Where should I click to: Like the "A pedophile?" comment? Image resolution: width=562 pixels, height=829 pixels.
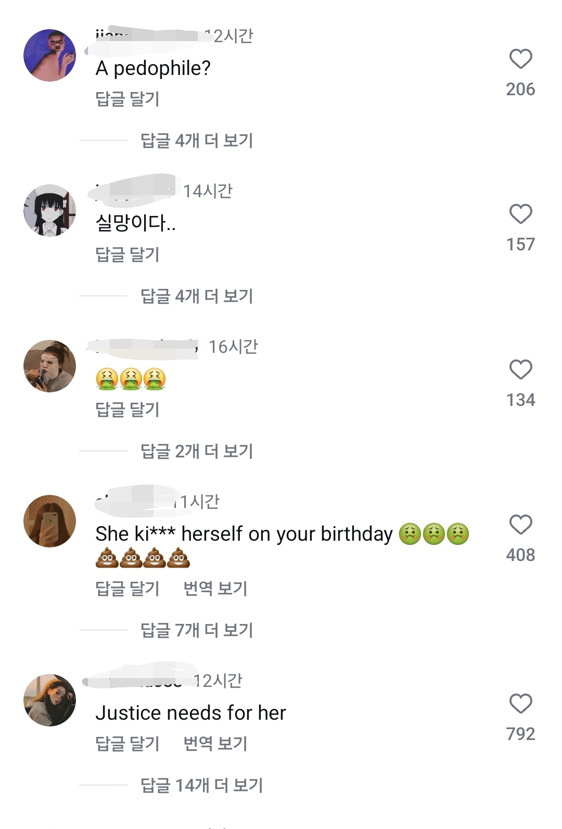[x=520, y=59]
